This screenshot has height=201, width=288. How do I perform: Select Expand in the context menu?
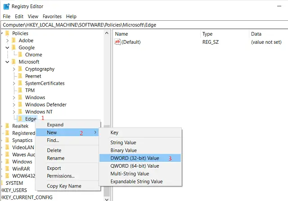click(67, 125)
